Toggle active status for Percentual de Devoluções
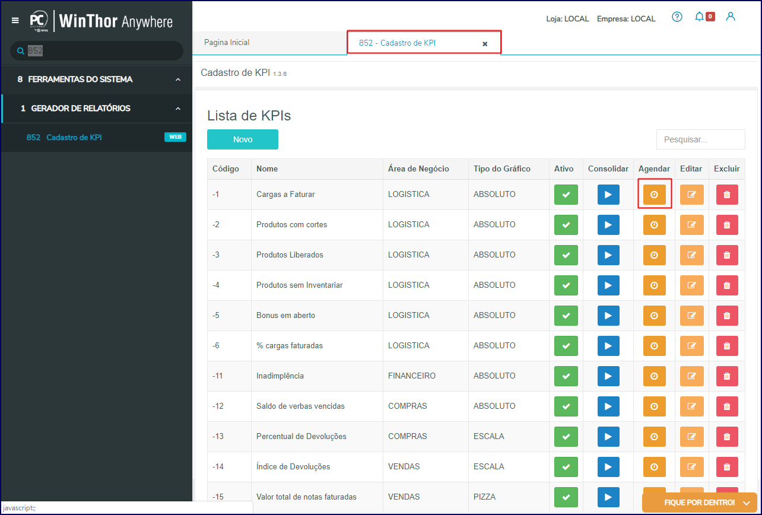762x515 pixels. 566,437
